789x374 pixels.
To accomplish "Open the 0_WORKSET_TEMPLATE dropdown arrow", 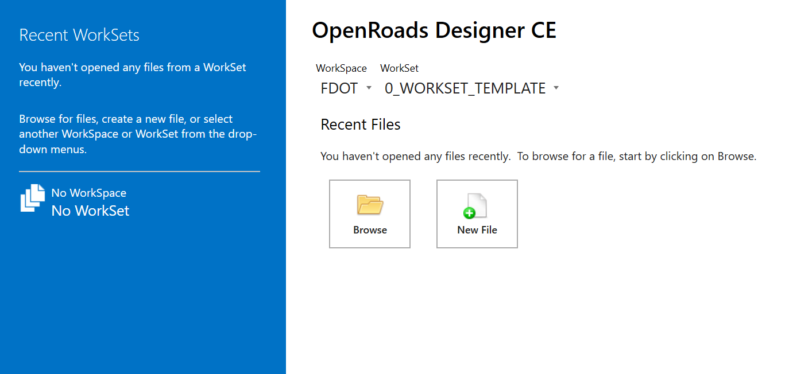I will (556, 88).
